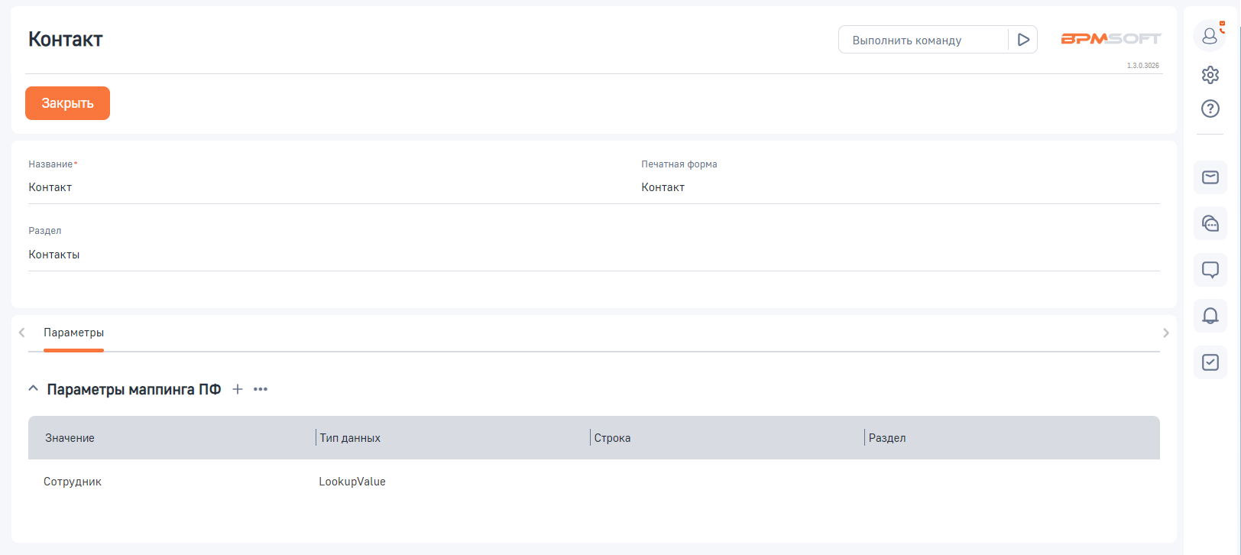Open the help question mark icon

(x=1210, y=109)
